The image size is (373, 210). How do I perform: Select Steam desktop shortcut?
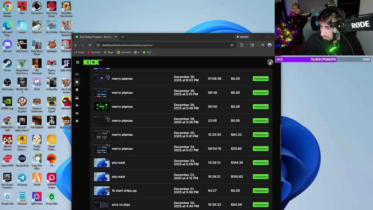(7, 65)
